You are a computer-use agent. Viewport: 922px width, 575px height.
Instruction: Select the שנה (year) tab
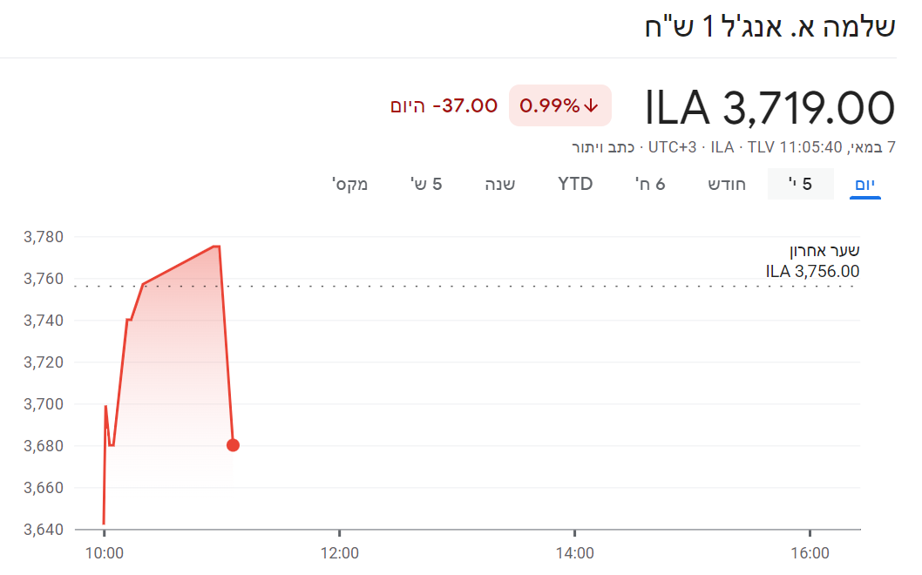(x=500, y=184)
